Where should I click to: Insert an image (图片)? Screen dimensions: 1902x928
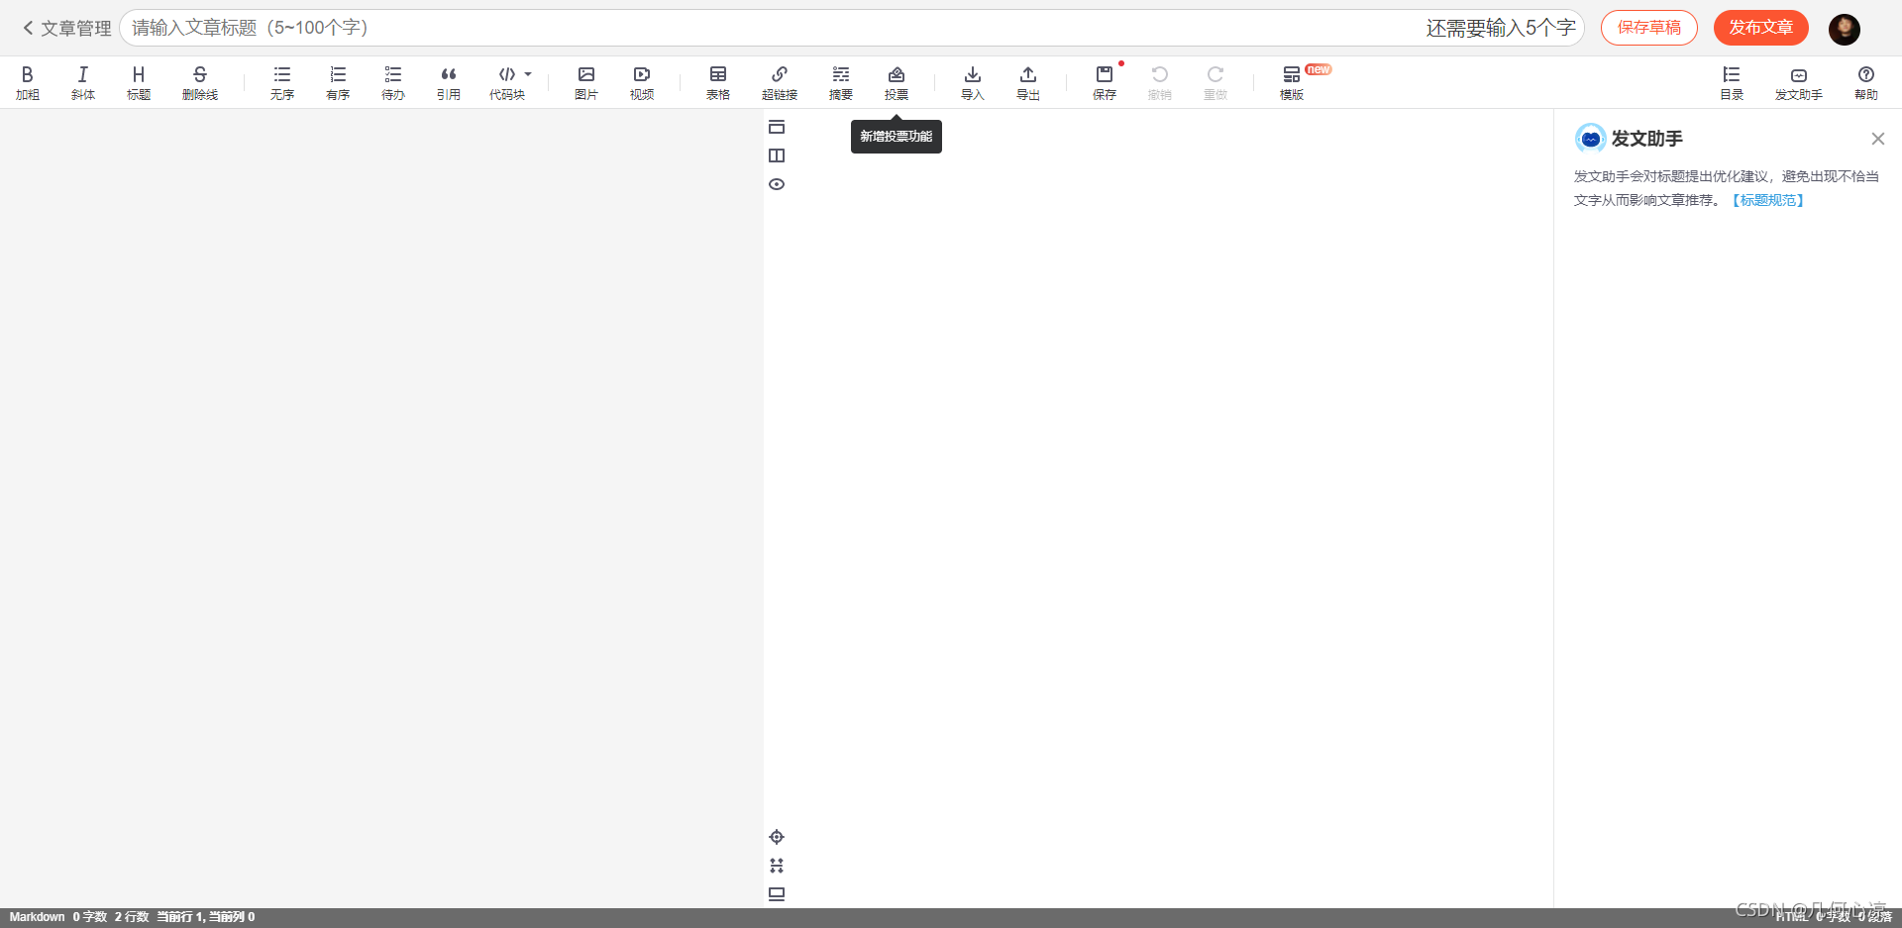pyautogui.click(x=586, y=82)
